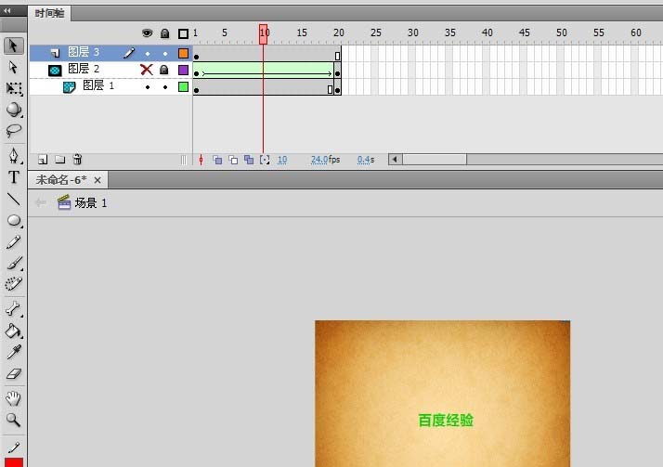
Task: Toggle Onion Skin in timeline
Action: 217,160
